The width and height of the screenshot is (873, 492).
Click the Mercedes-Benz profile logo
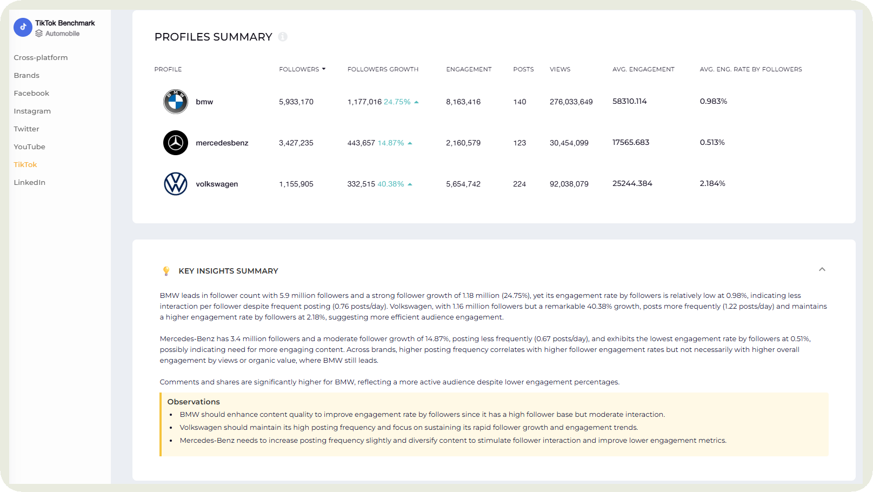point(176,143)
